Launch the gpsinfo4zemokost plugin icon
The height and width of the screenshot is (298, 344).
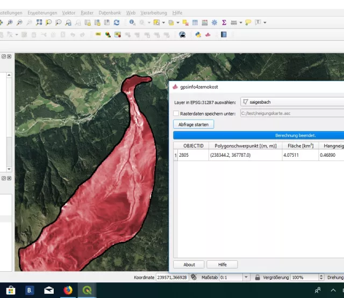pyautogui.click(x=207, y=34)
